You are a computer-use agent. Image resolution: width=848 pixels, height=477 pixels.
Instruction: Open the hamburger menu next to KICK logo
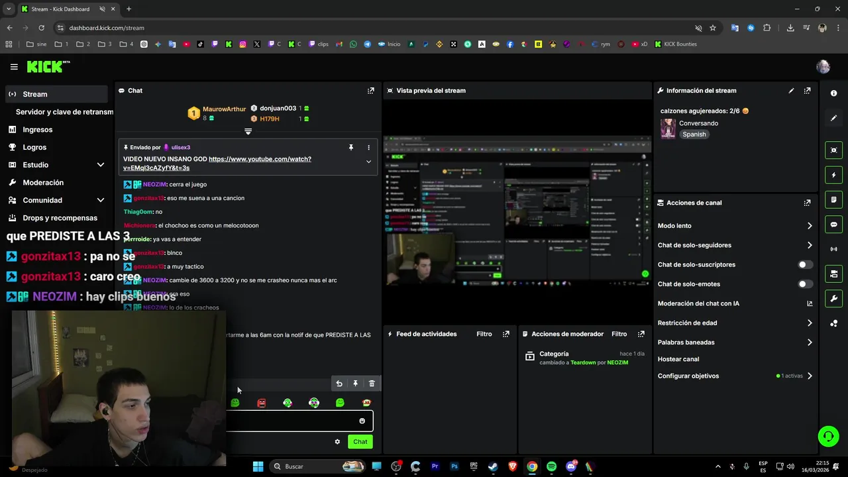14,67
